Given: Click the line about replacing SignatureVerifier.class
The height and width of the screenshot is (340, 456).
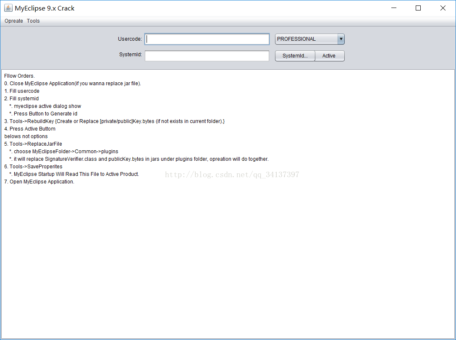Looking at the screenshot, I should pyautogui.click(x=139, y=159).
